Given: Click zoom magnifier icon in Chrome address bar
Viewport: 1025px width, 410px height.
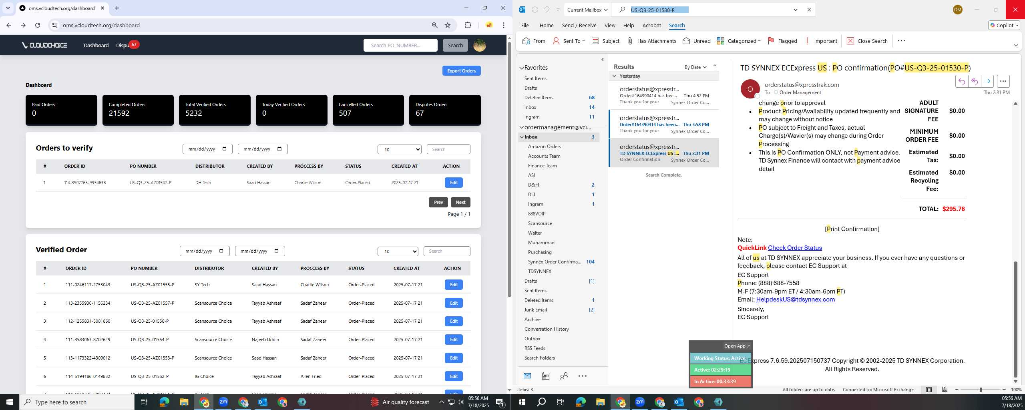Looking at the screenshot, I should (x=434, y=25).
